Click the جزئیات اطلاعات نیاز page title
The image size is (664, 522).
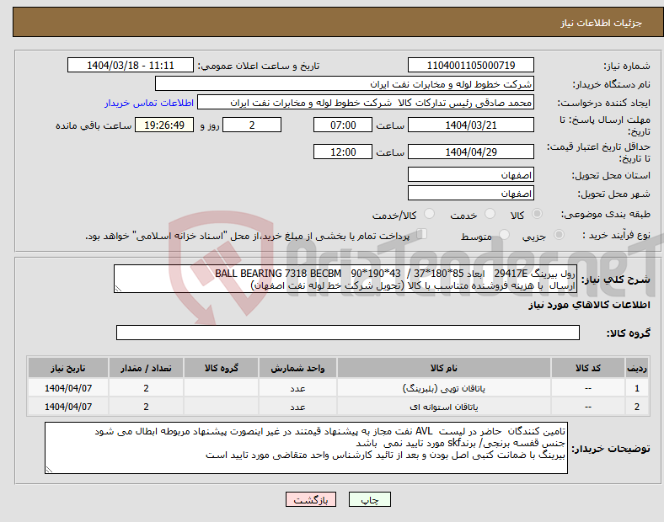tap(602, 23)
